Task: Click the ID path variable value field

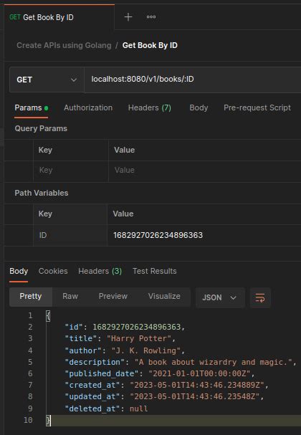Action: (x=204, y=235)
